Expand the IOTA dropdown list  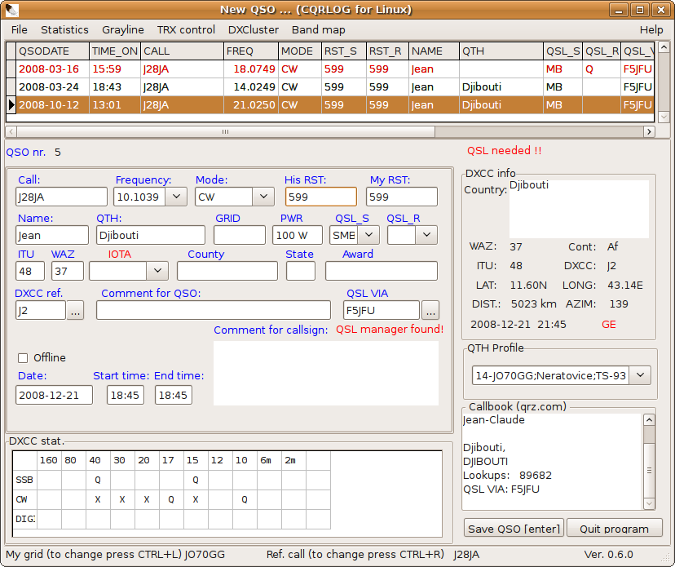pos(158,271)
